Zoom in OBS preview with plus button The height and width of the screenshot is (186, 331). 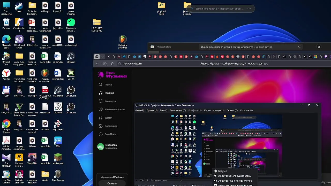point(147,180)
